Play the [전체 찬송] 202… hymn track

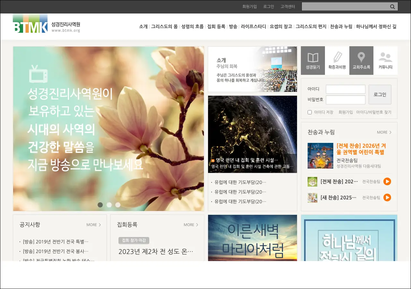coord(387,181)
